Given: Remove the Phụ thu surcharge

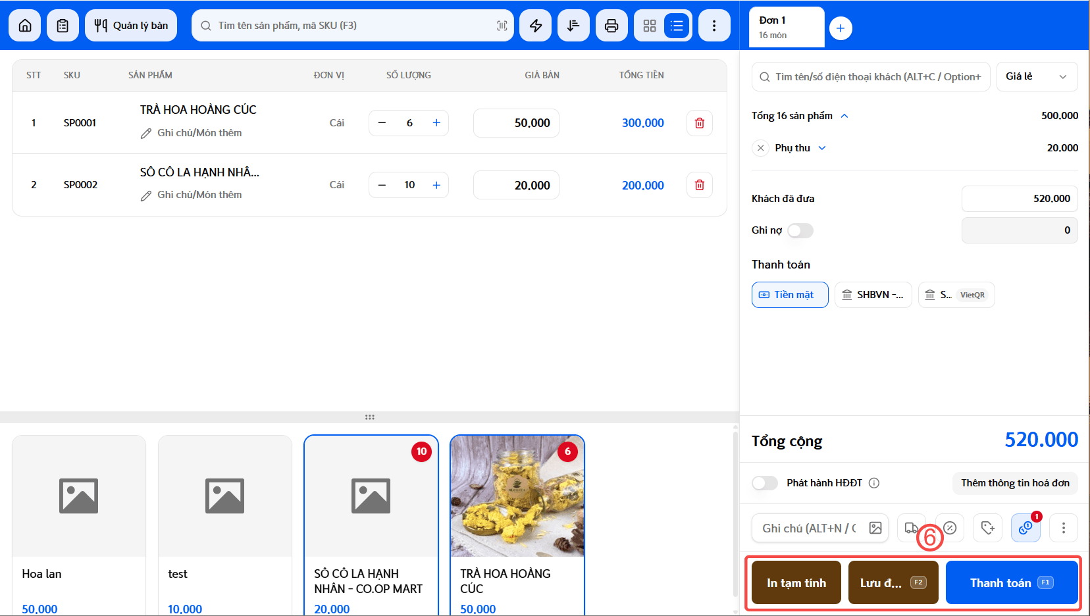Looking at the screenshot, I should tap(760, 148).
